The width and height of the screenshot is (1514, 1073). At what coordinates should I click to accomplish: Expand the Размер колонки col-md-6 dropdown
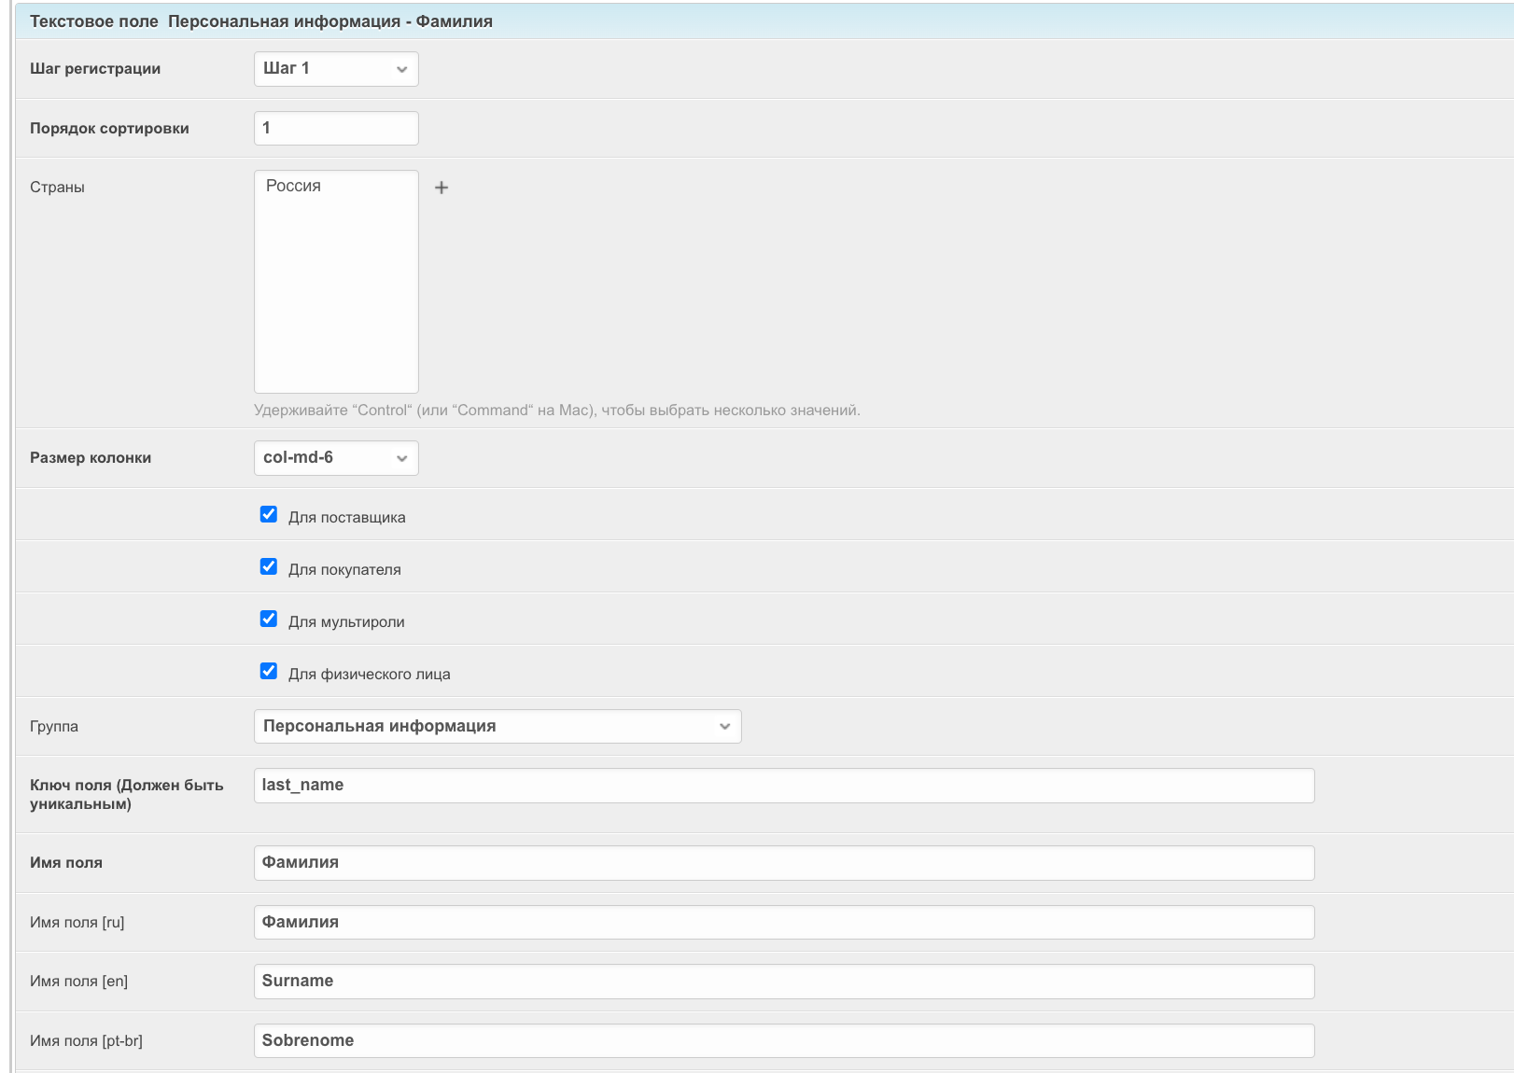[336, 458]
